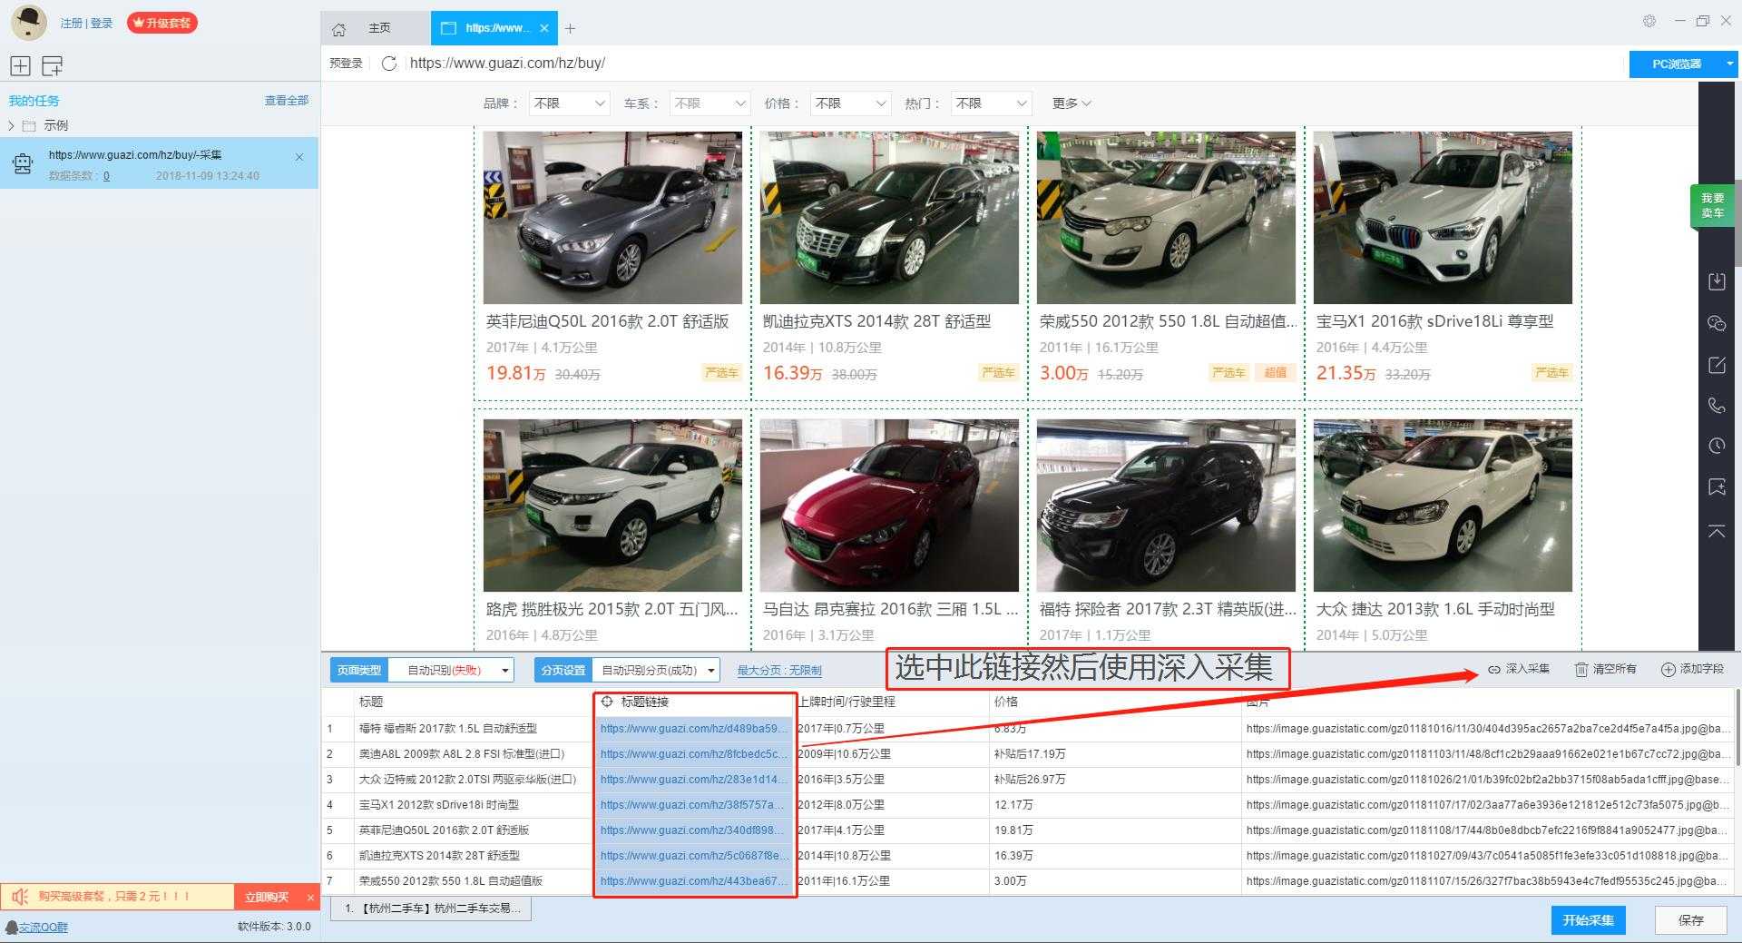
Task: Open the 分页设置 dropdown
Action: pyautogui.click(x=656, y=670)
